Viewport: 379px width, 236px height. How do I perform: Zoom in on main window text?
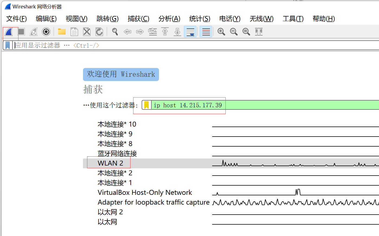221,32
